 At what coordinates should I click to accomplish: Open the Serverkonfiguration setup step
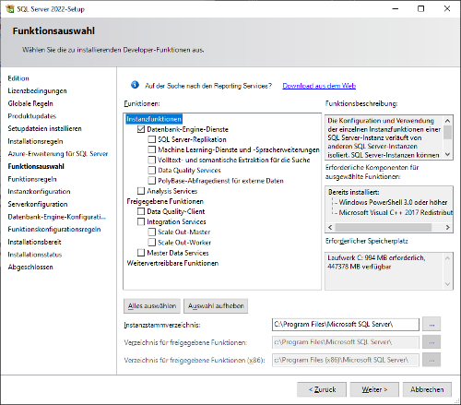click(38, 204)
